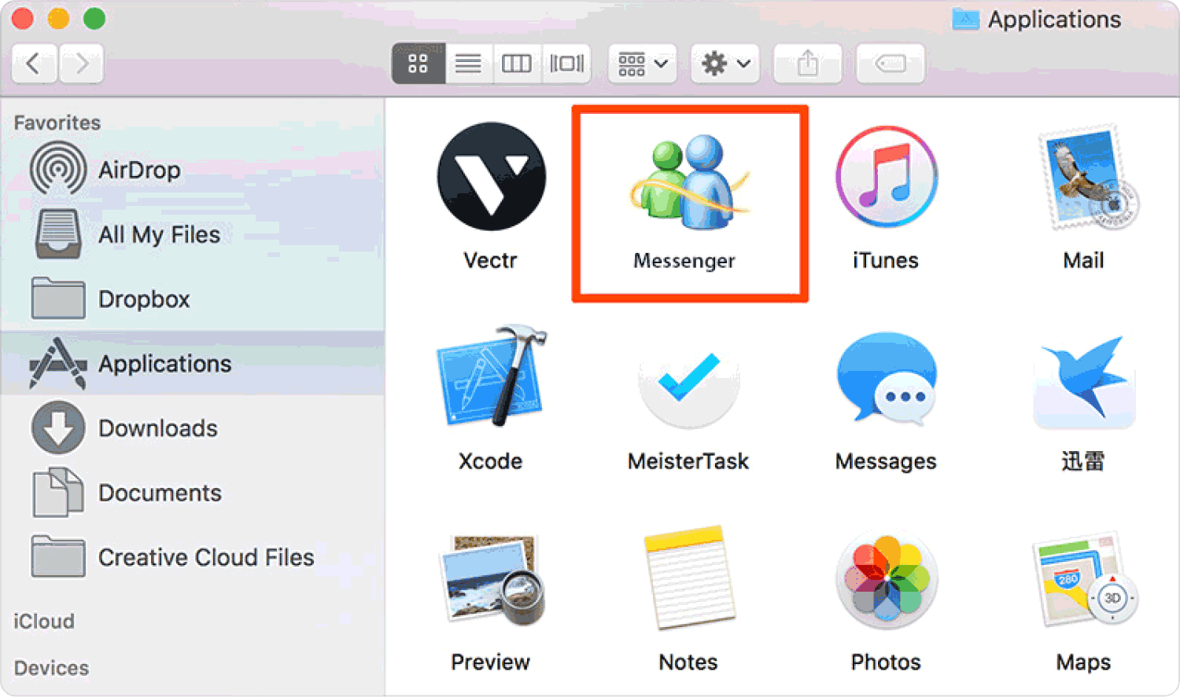
Task: Open the Vectr app icon
Action: [x=491, y=176]
